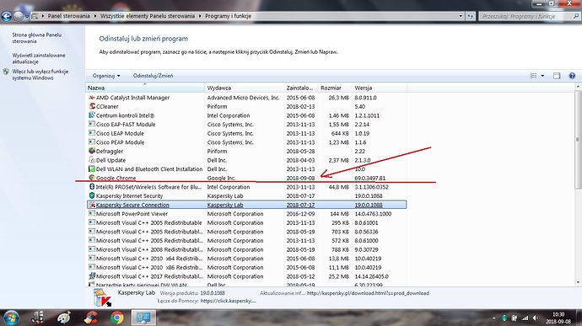Select Intel PROSet/Wireless Bluetooth icon
Viewport: 582px width, 326px height.
92,186
